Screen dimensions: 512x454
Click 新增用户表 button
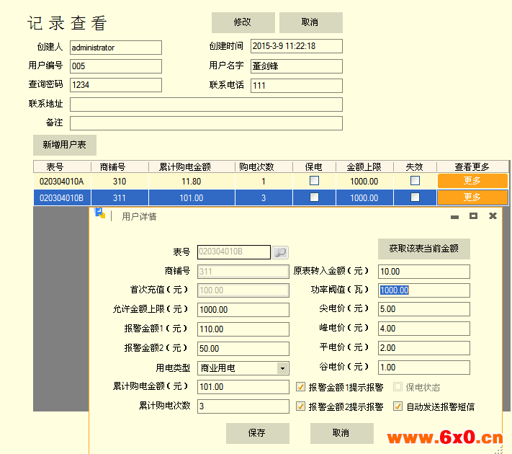tap(64, 145)
